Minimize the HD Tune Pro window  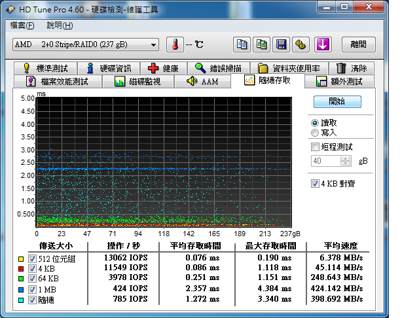[327, 7]
